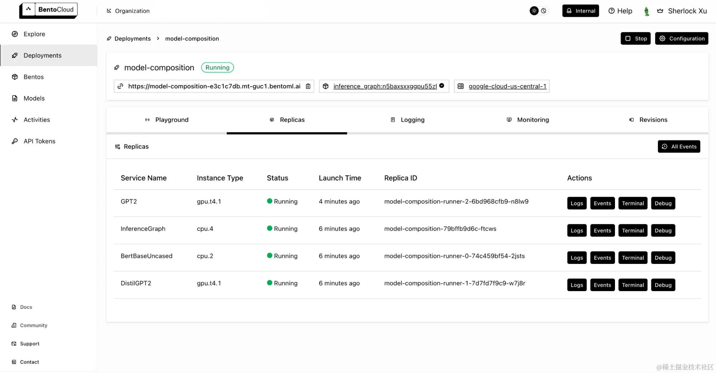Viewport: 716px width, 373px height.
Task: Click the link icon beside URL
Action: point(121,86)
